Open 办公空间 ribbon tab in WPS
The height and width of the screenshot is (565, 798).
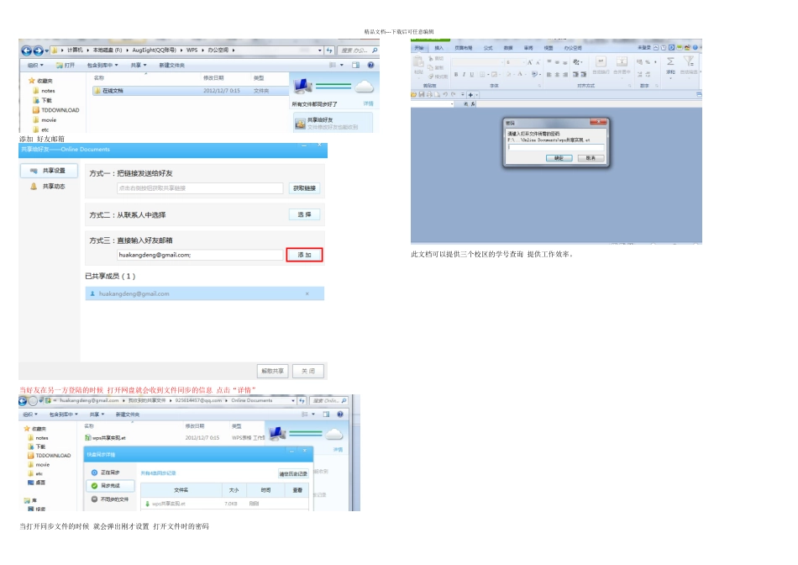(x=573, y=48)
